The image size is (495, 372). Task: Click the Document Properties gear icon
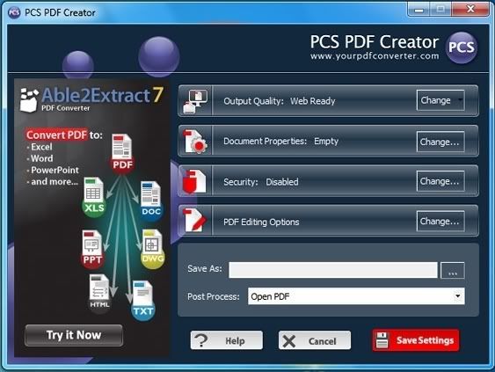click(195, 142)
